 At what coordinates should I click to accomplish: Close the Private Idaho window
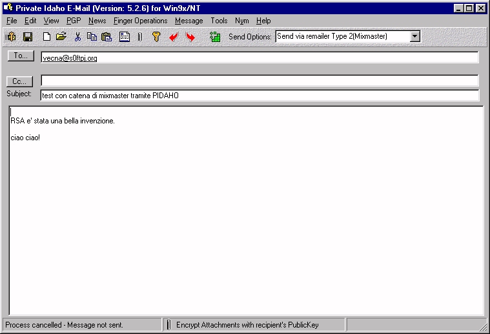pos(480,8)
